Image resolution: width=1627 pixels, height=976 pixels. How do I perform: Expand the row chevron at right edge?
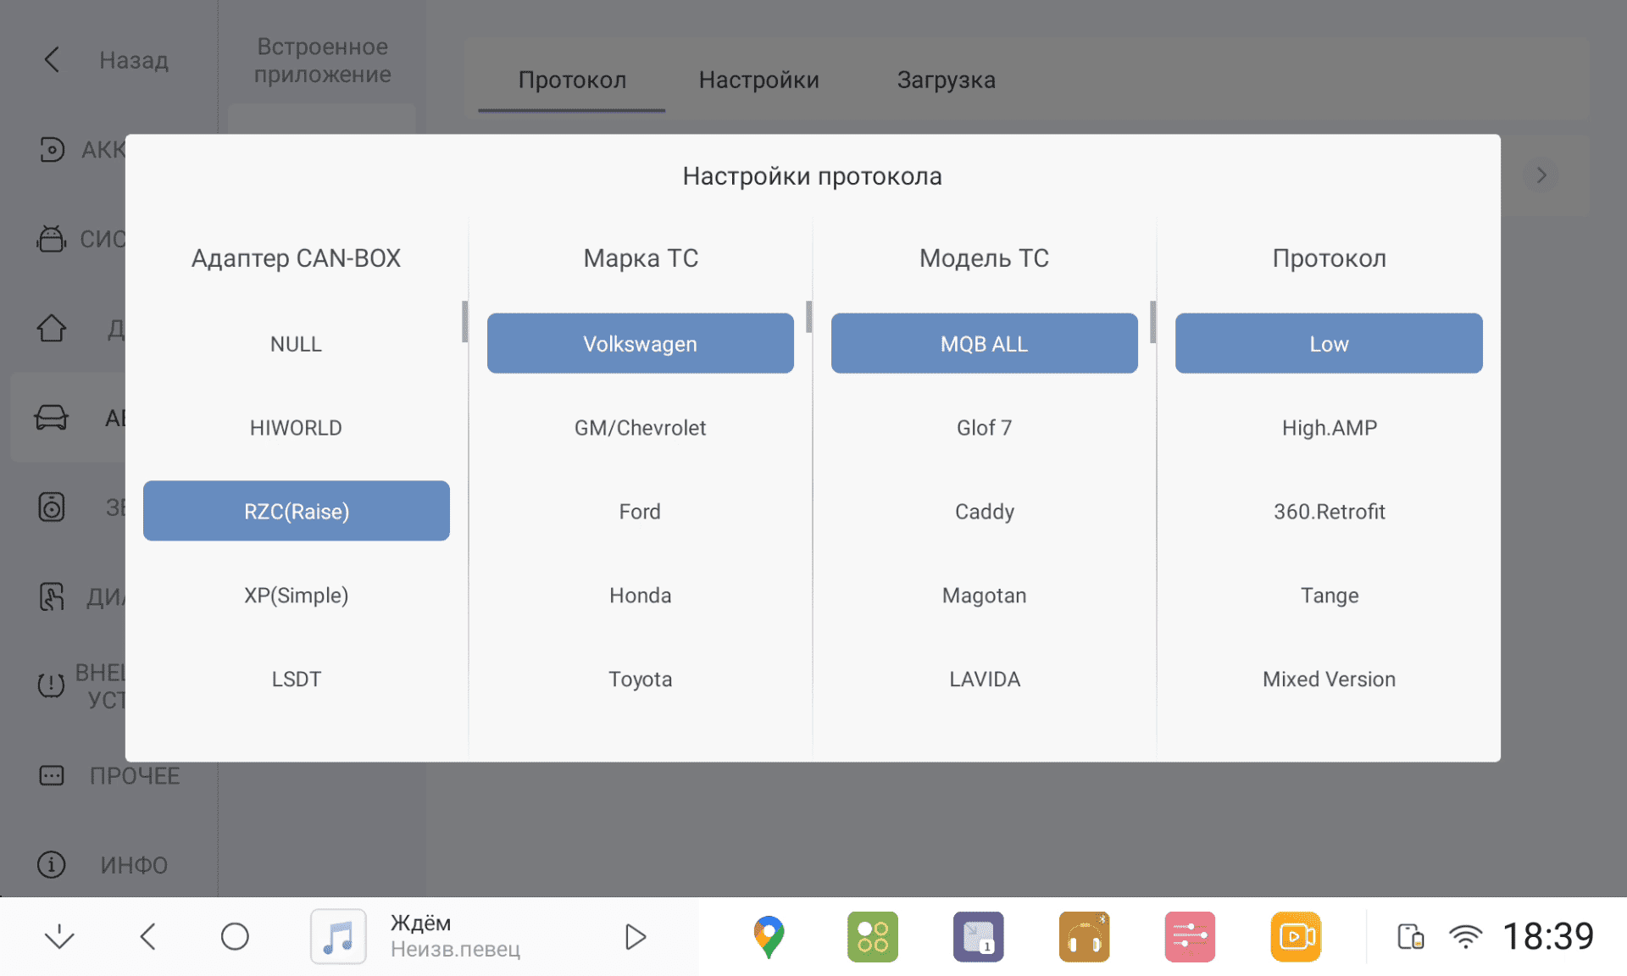coord(1541,175)
